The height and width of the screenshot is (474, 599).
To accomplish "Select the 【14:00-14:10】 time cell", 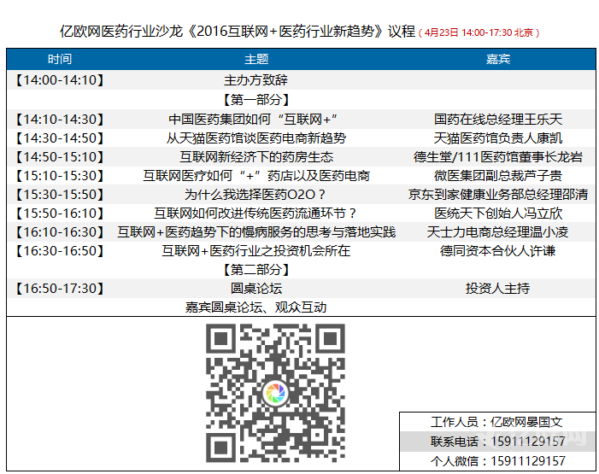I will [60, 80].
